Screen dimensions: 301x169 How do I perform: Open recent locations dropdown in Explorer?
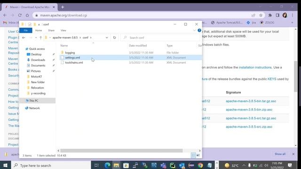click(36, 38)
